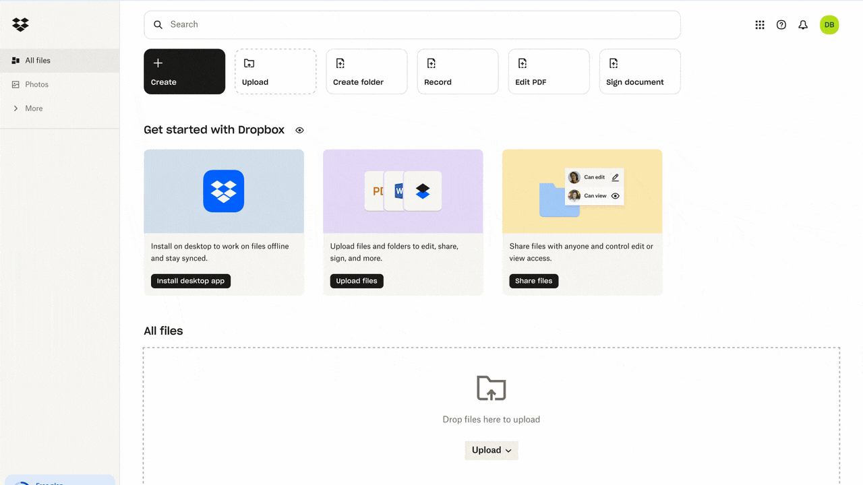Click the Record tile icon
The height and width of the screenshot is (485, 863).
click(x=431, y=63)
